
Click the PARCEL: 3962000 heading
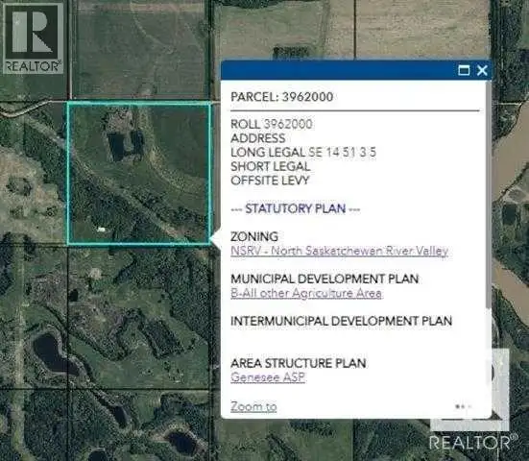tap(281, 97)
